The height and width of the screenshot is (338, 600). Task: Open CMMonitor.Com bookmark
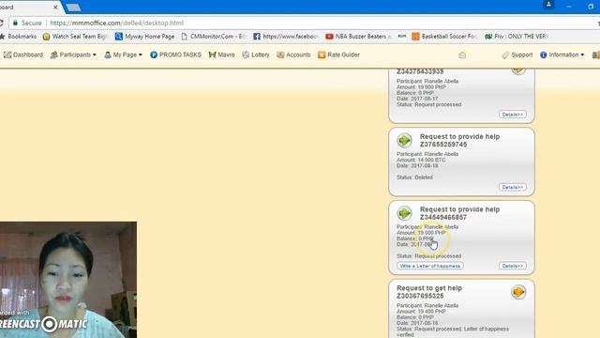214,37
